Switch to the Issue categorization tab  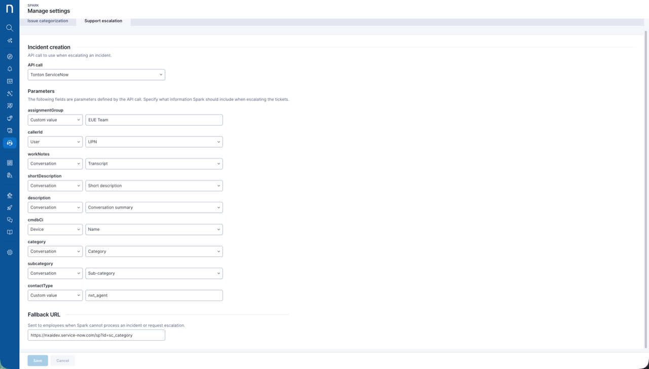(x=48, y=21)
